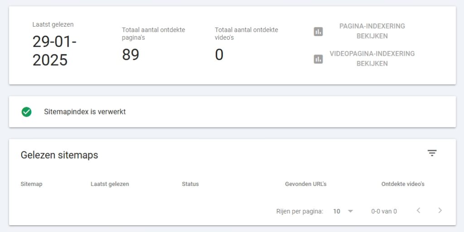Click the 'Totaal aantal ontdekte pagina's' label
Screen dimensions: 464x232
(x=153, y=33)
